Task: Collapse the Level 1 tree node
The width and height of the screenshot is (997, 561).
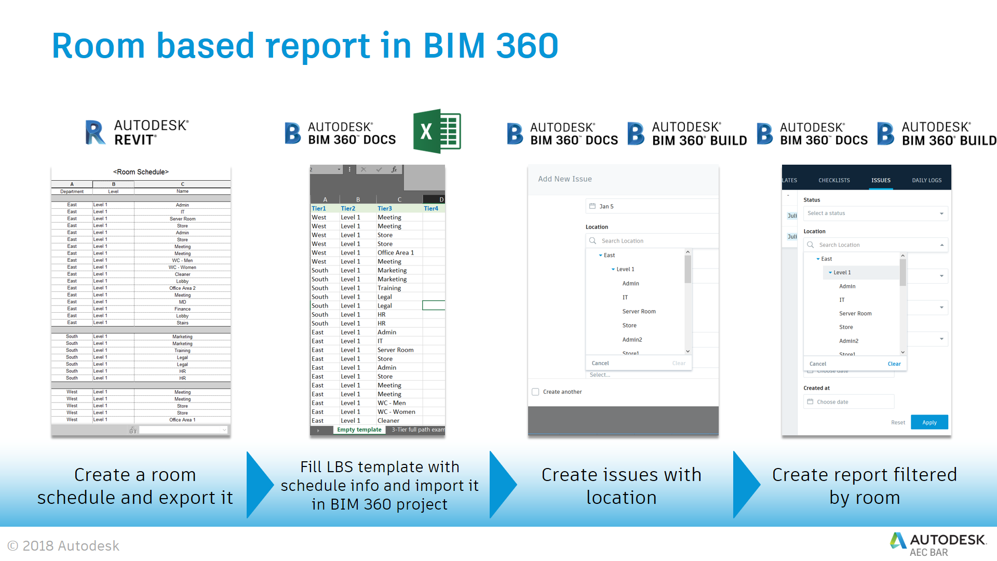Action: (613, 269)
